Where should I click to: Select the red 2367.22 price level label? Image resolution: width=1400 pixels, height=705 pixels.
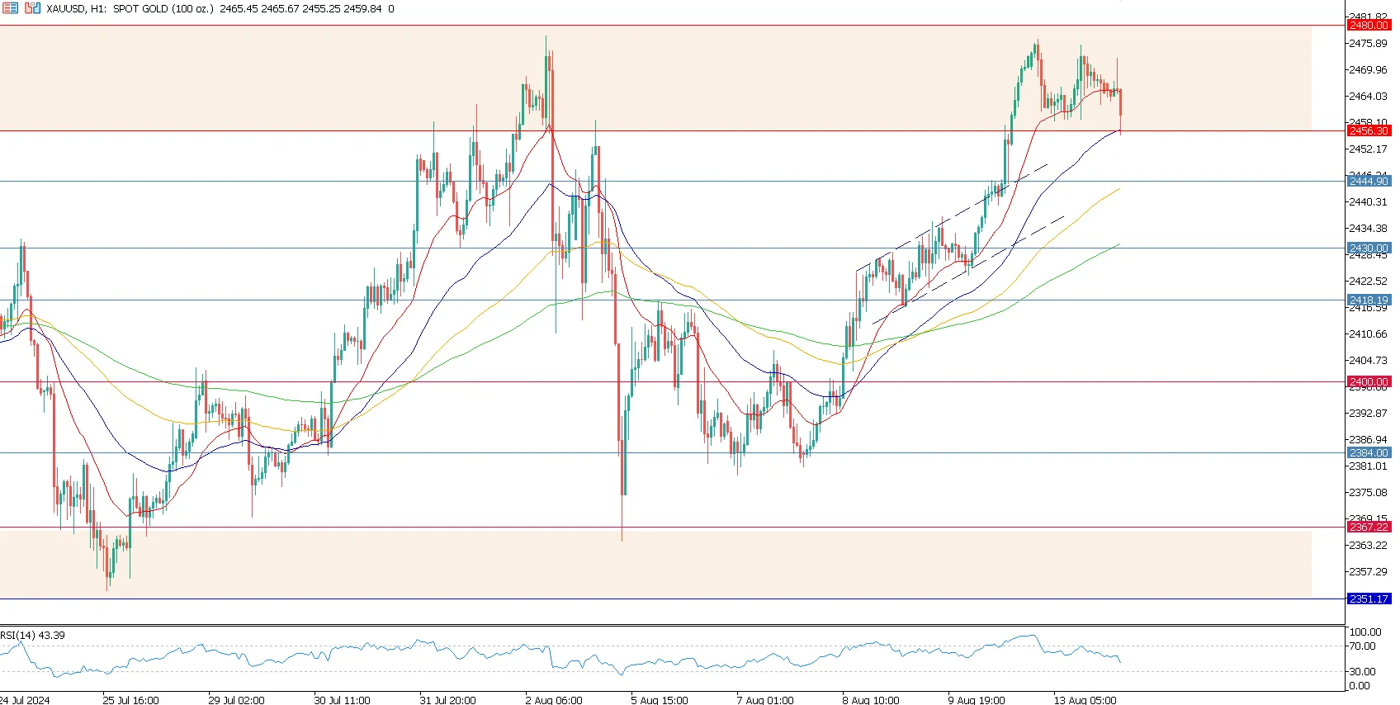tap(1369, 528)
